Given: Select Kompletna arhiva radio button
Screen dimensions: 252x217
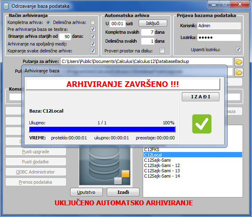Looking at the screenshot, I should click(x=48, y=22).
